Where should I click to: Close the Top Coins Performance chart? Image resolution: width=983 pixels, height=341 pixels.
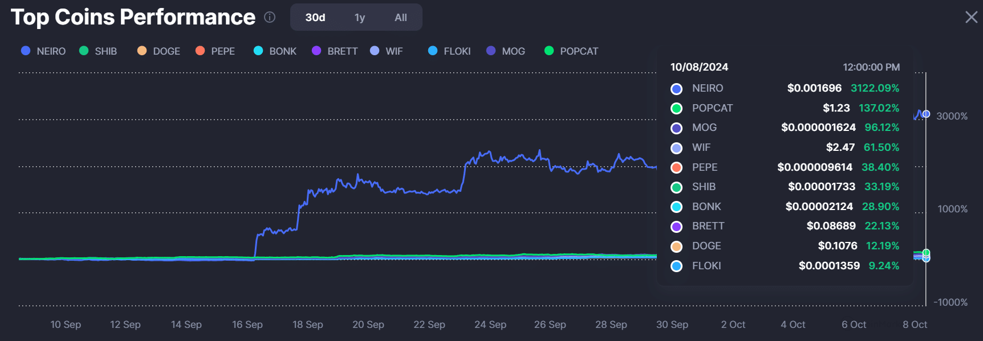click(x=971, y=17)
